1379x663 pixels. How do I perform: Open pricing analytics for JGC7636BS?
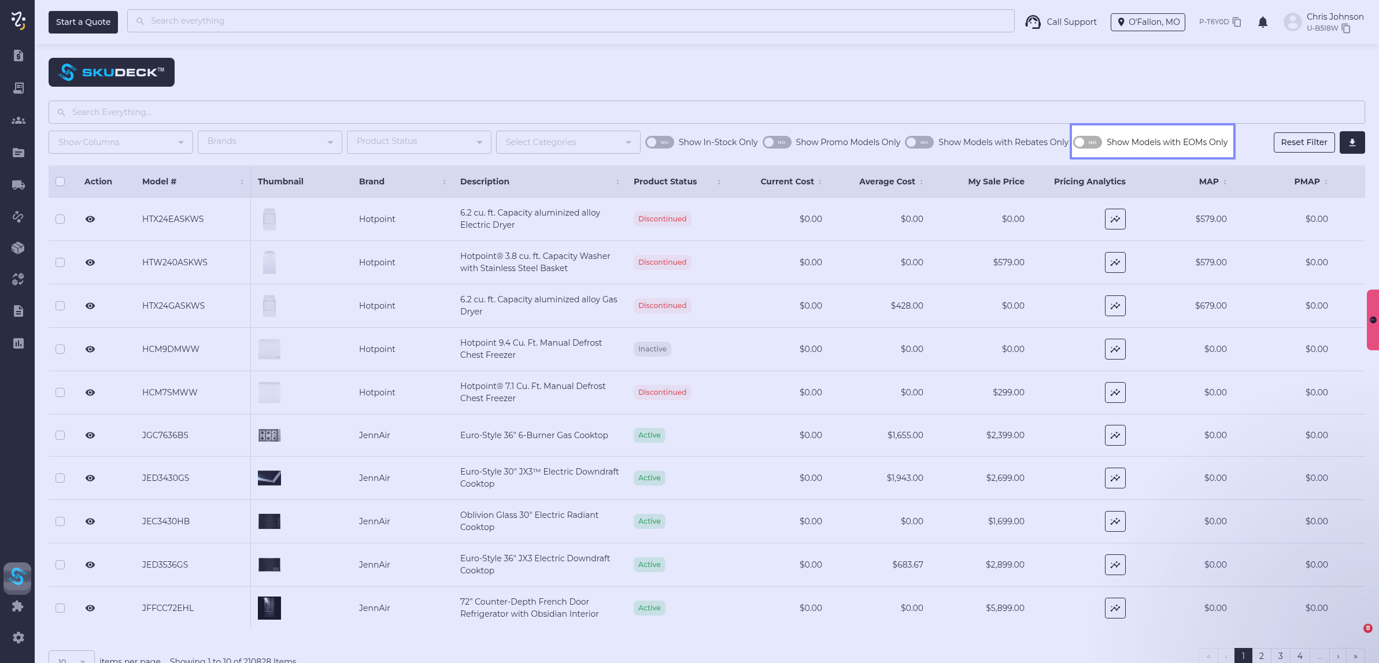(x=1115, y=435)
